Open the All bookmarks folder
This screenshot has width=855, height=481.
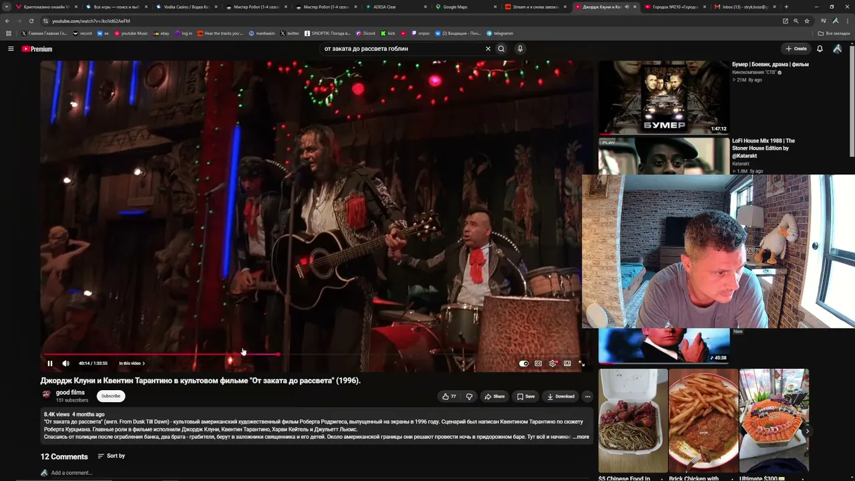click(x=834, y=33)
